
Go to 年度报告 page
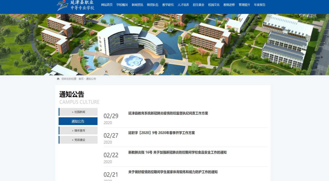coord(260,5)
